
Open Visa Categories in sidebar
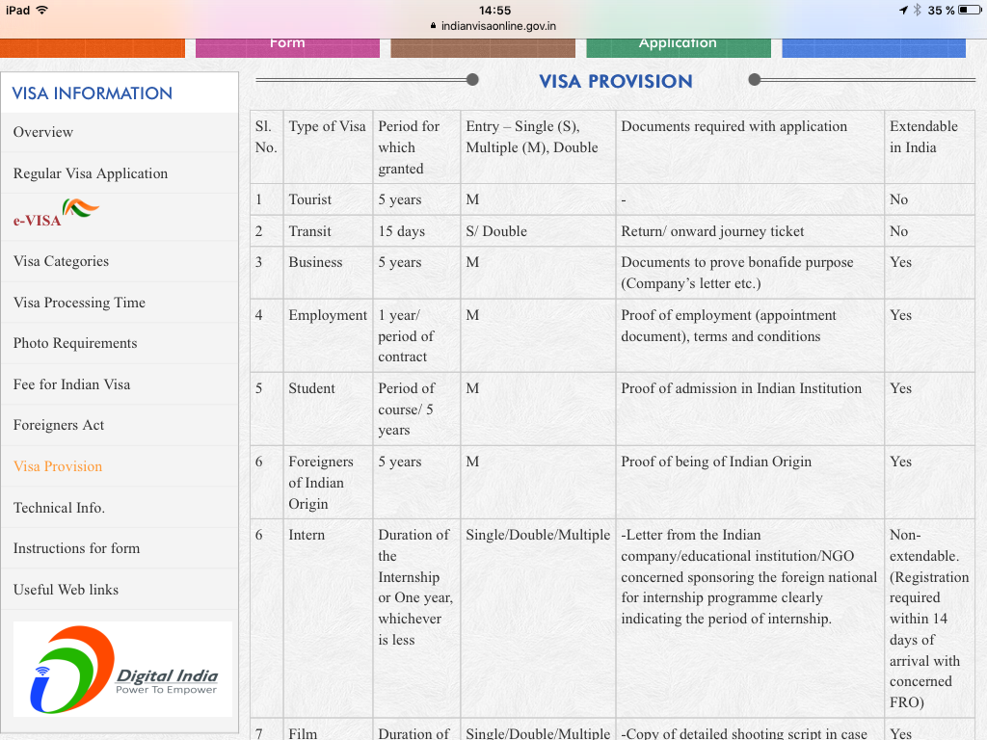[x=61, y=261]
